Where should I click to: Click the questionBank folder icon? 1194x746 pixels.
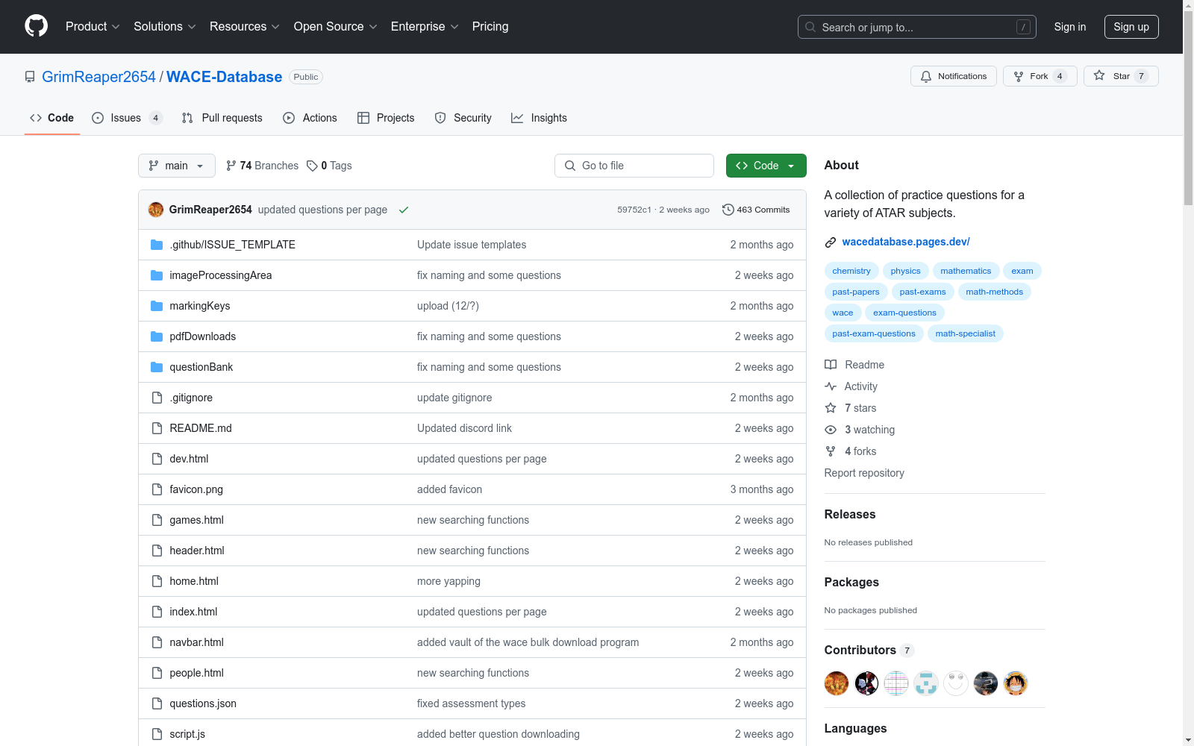157,367
